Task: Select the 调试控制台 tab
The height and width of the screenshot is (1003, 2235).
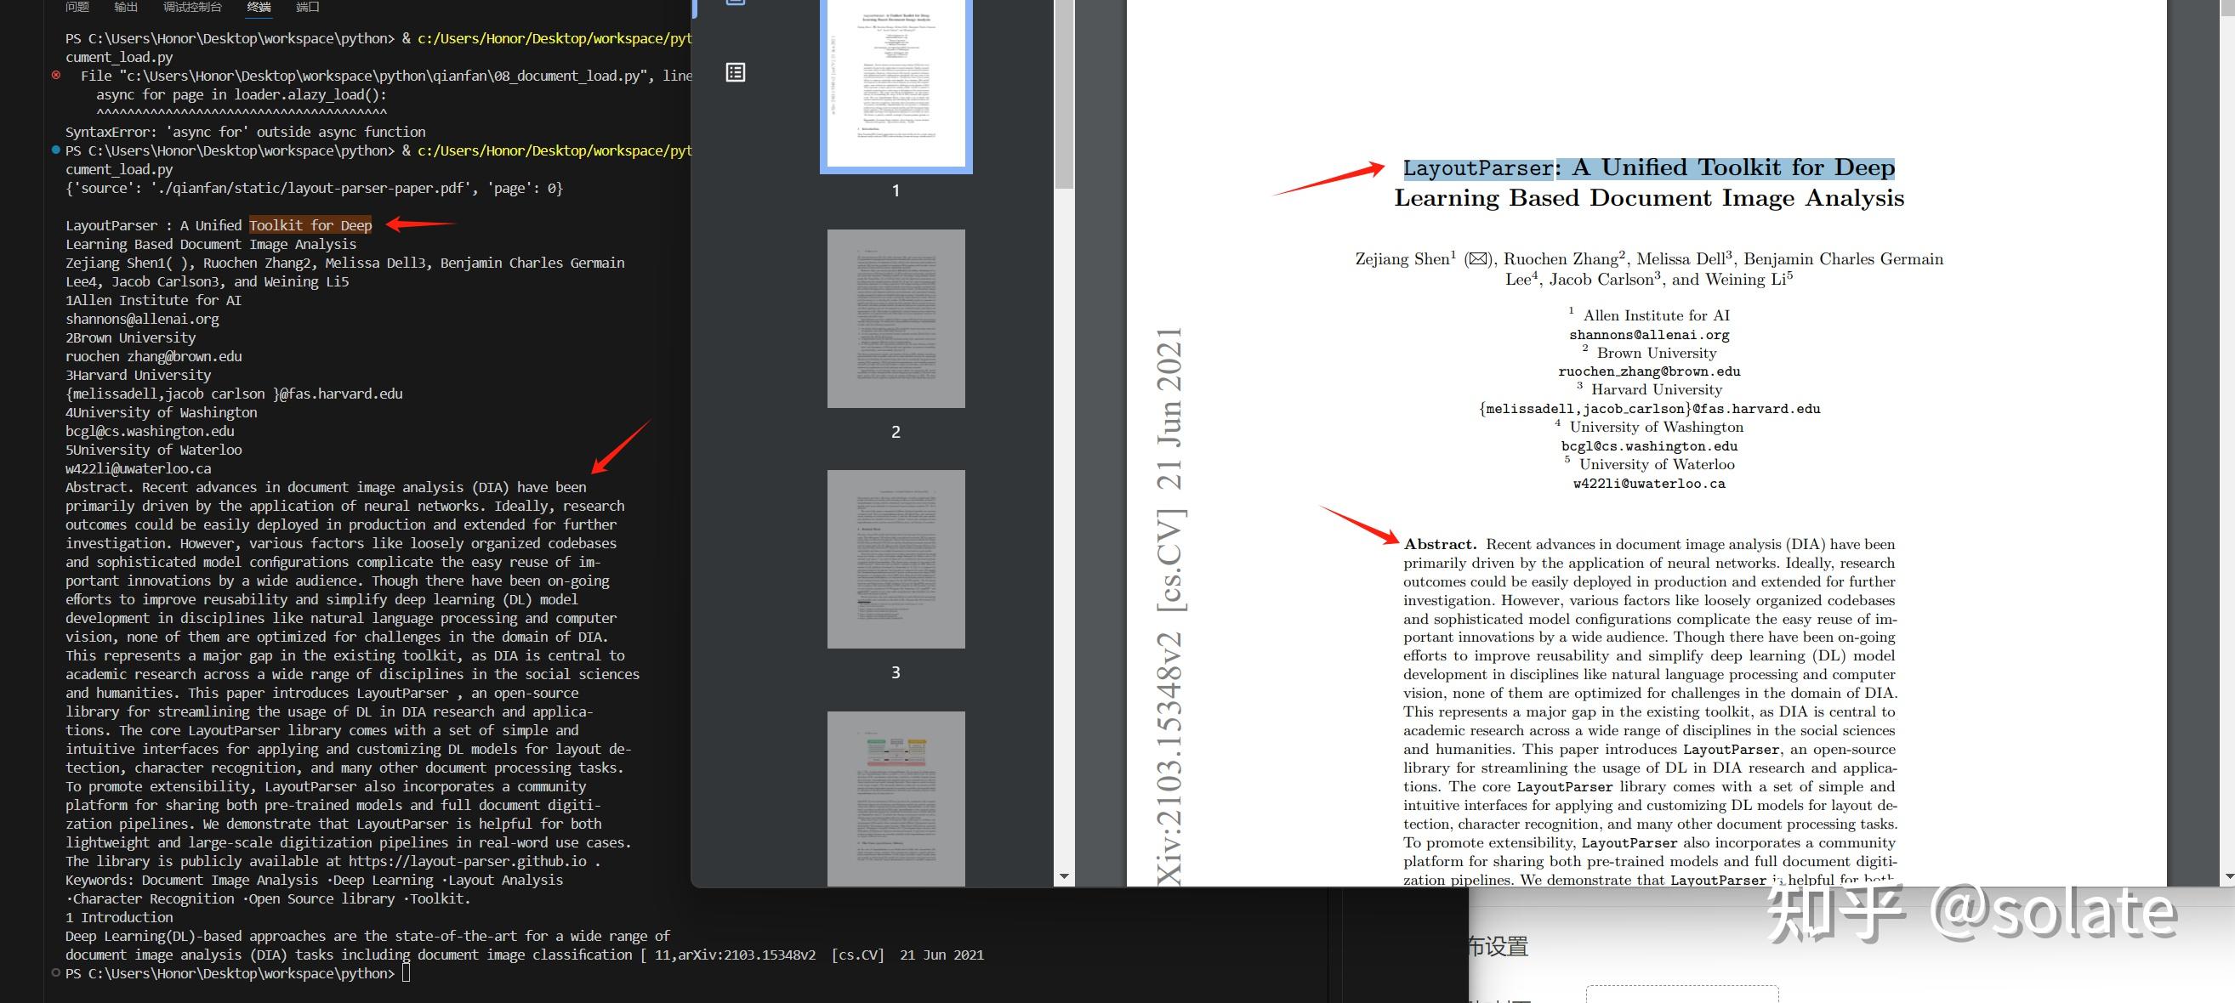Action: [x=191, y=7]
